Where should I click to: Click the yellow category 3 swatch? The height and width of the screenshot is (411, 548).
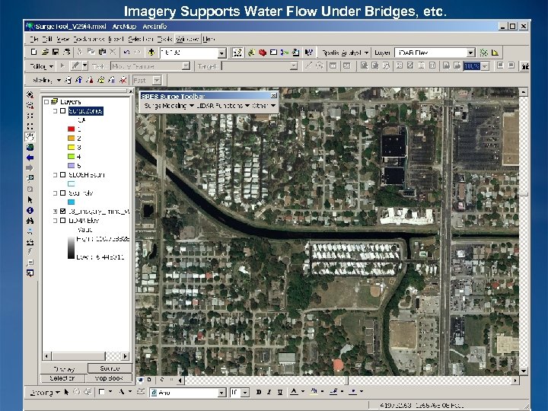coord(72,147)
